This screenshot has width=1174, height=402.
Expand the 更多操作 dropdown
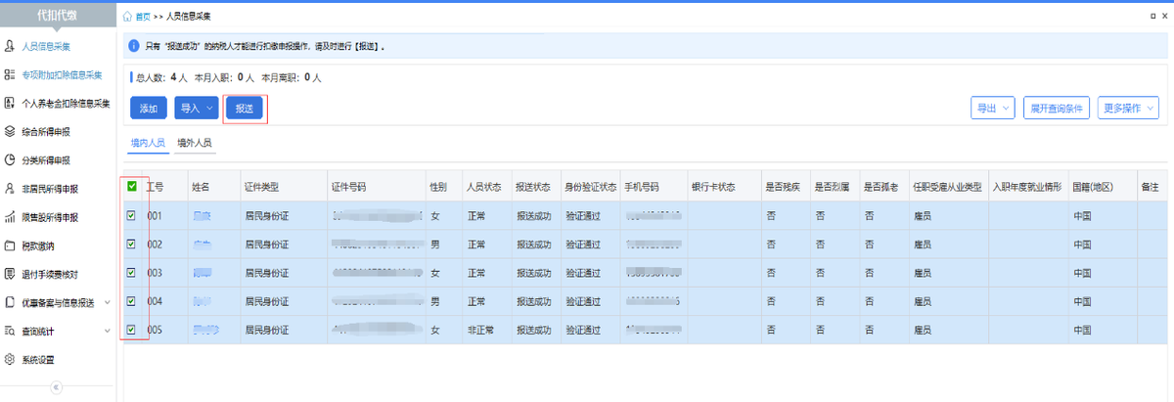coord(1128,109)
